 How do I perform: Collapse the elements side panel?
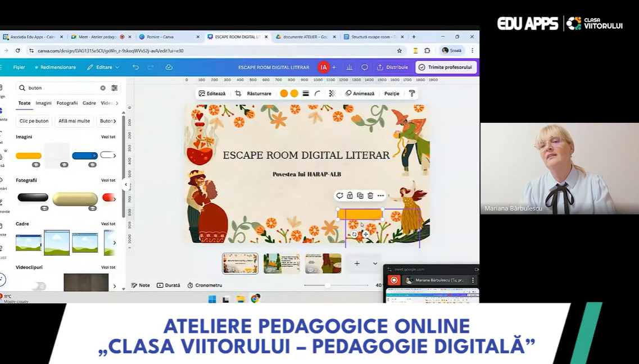coord(125,184)
